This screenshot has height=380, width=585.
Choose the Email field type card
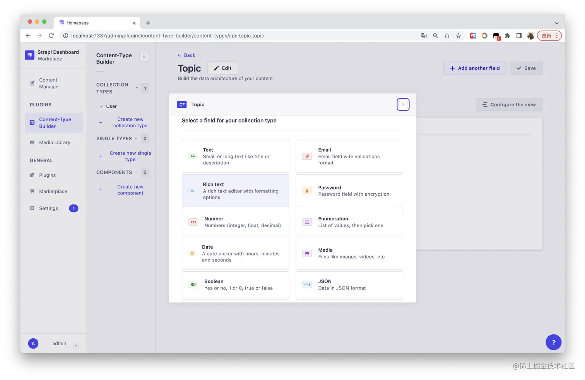[349, 156]
